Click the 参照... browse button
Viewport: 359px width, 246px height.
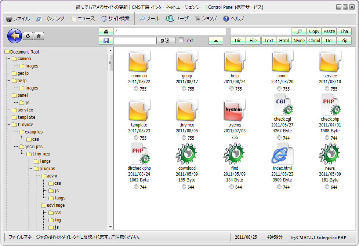[166, 41]
